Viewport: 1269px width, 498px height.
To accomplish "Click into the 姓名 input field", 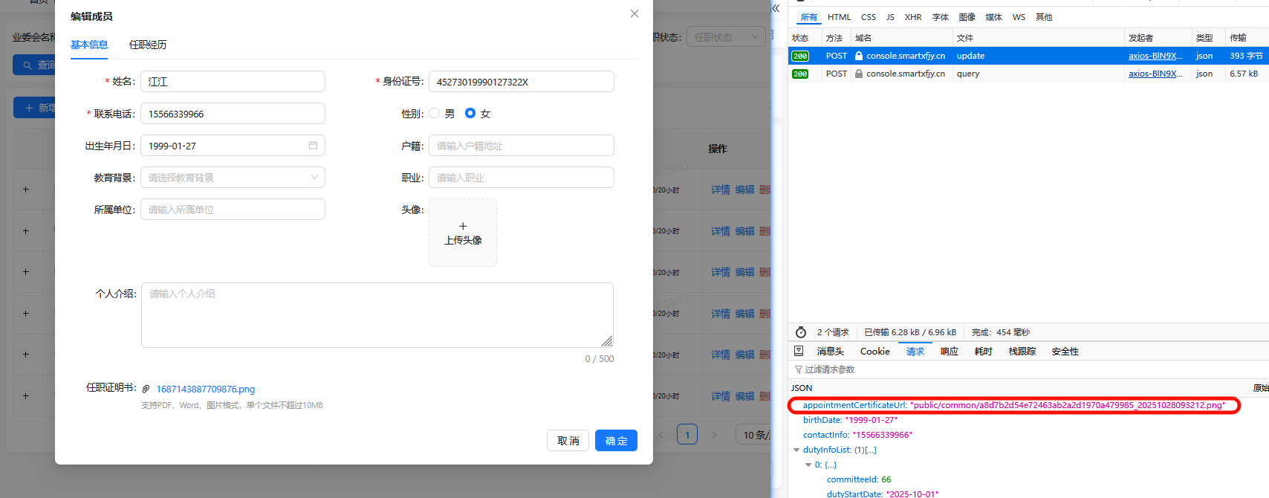I will 233,82.
